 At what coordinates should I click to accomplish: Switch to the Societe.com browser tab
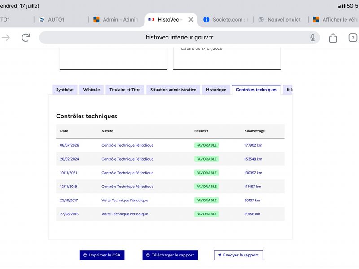point(226,20)
